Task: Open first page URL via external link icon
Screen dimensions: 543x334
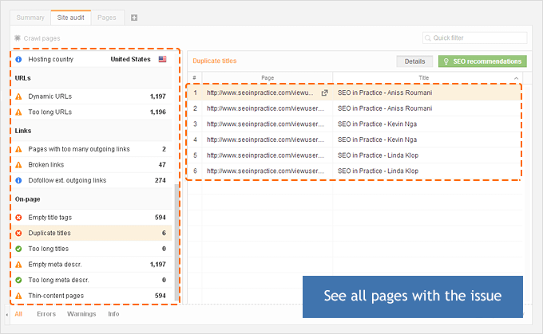Action: tap(324, 92)
